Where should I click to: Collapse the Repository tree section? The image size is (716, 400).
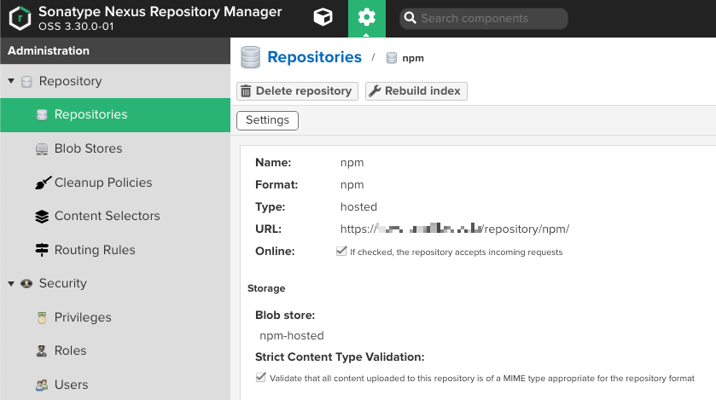pyautogui.click(x=11, y=81)
